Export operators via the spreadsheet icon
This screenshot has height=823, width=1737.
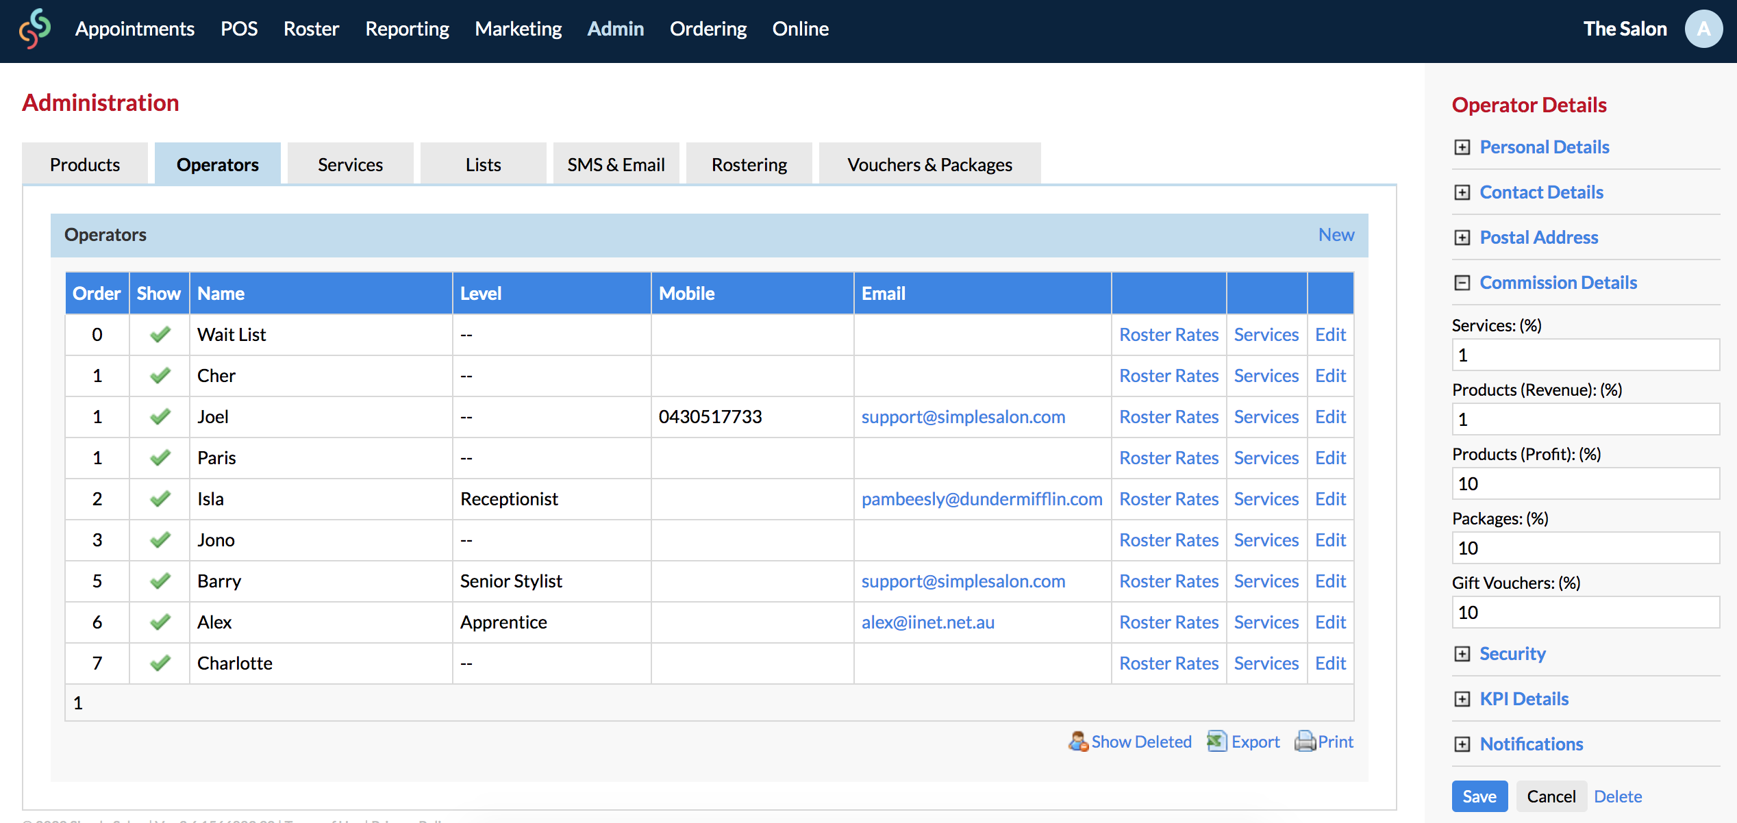1217,742
